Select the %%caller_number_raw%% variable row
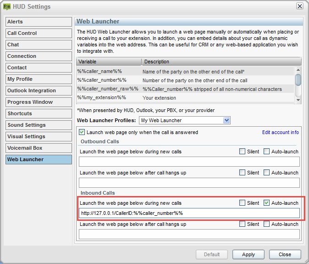This screenshot has width=309, height=264. pyautogui.click(x=185, y=89)
